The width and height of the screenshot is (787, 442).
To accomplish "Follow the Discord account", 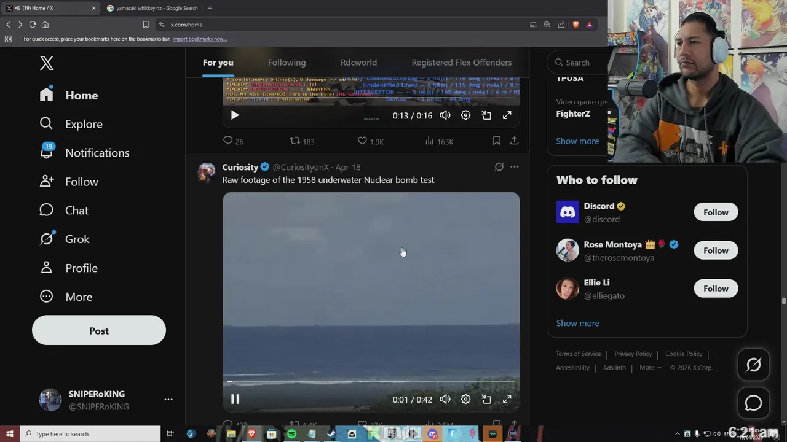I will 716,212.
